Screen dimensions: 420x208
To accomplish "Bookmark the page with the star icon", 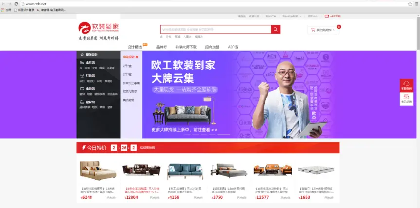I will click(410, 4).
